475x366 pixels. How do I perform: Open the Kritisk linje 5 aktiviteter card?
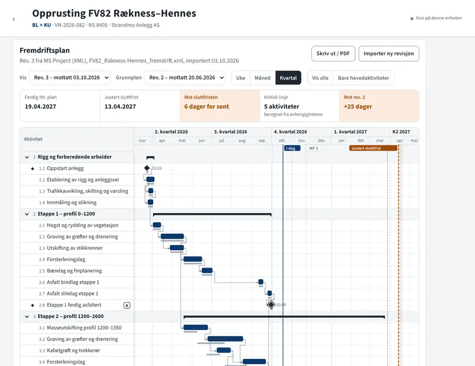coord(299,106)
